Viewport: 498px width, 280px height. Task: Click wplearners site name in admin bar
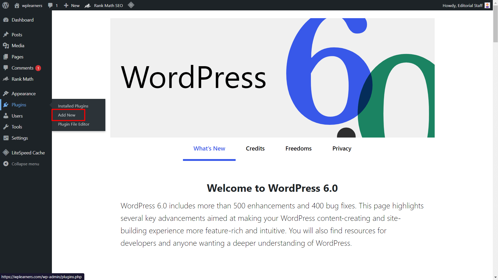[32, 5]
